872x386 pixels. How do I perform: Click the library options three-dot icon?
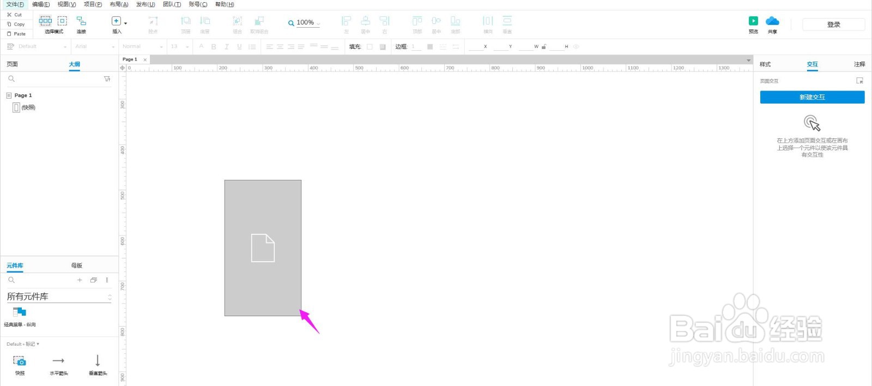(107, 280)
